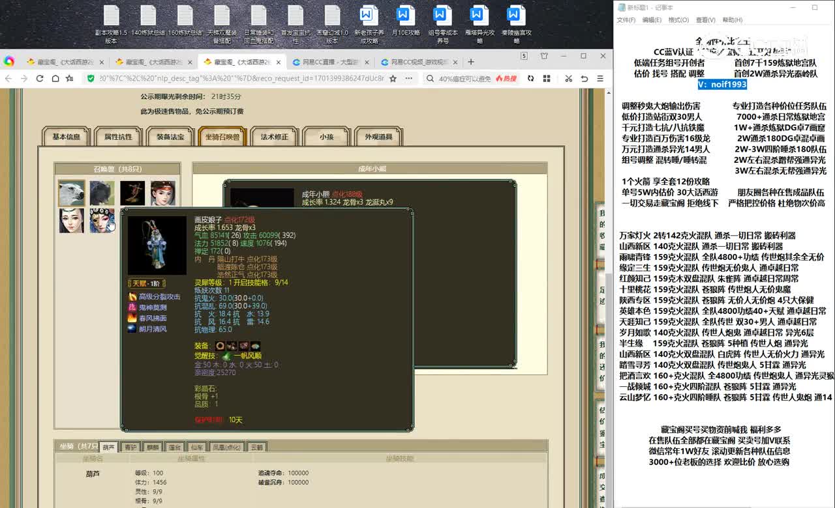Select the opera mask summon portrait
This screenshot has height=508, width=835.
[x=102, y=221]
